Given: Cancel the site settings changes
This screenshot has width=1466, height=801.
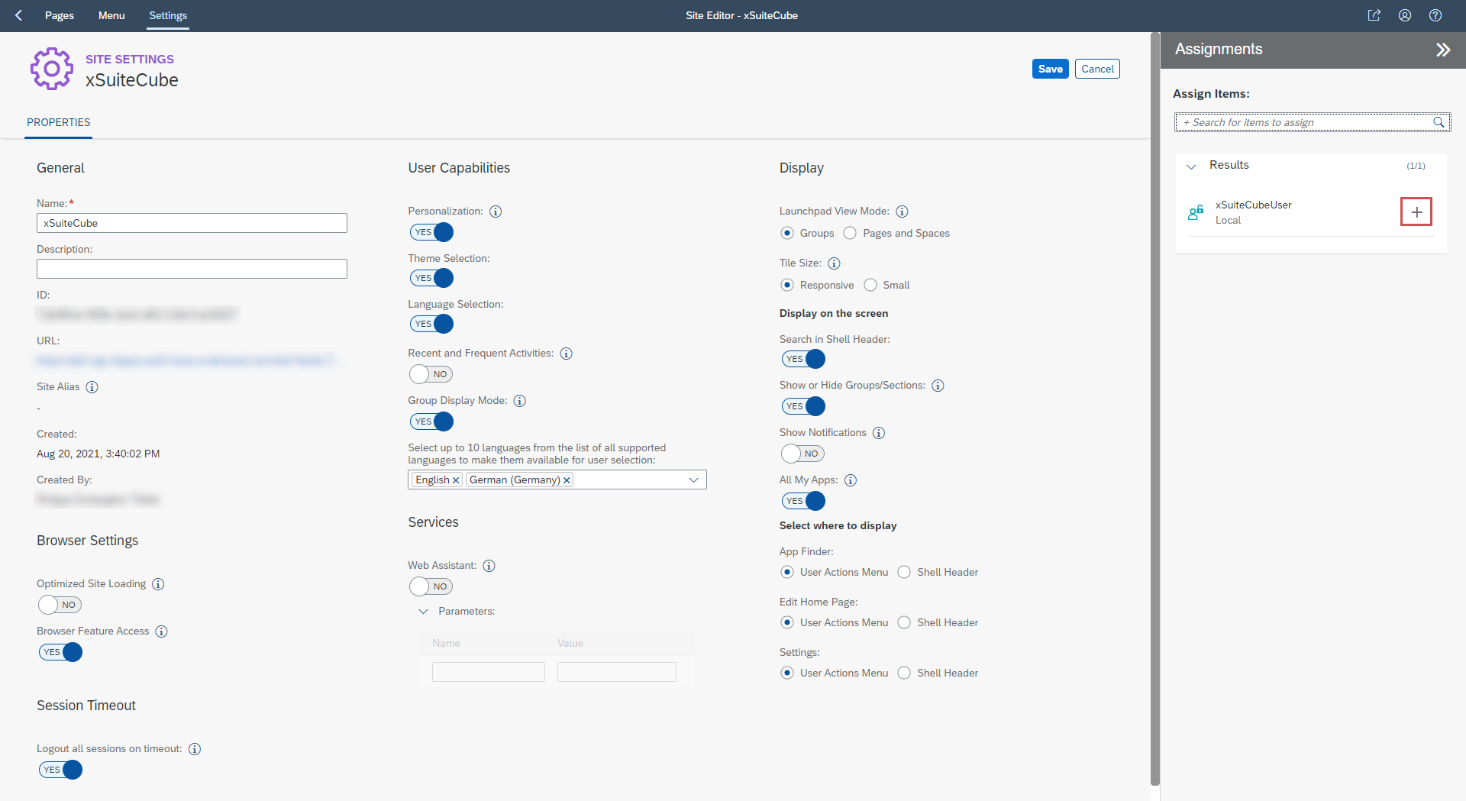Looking at the screenshot, I should pyautogui.click(x=1096, y=69).
